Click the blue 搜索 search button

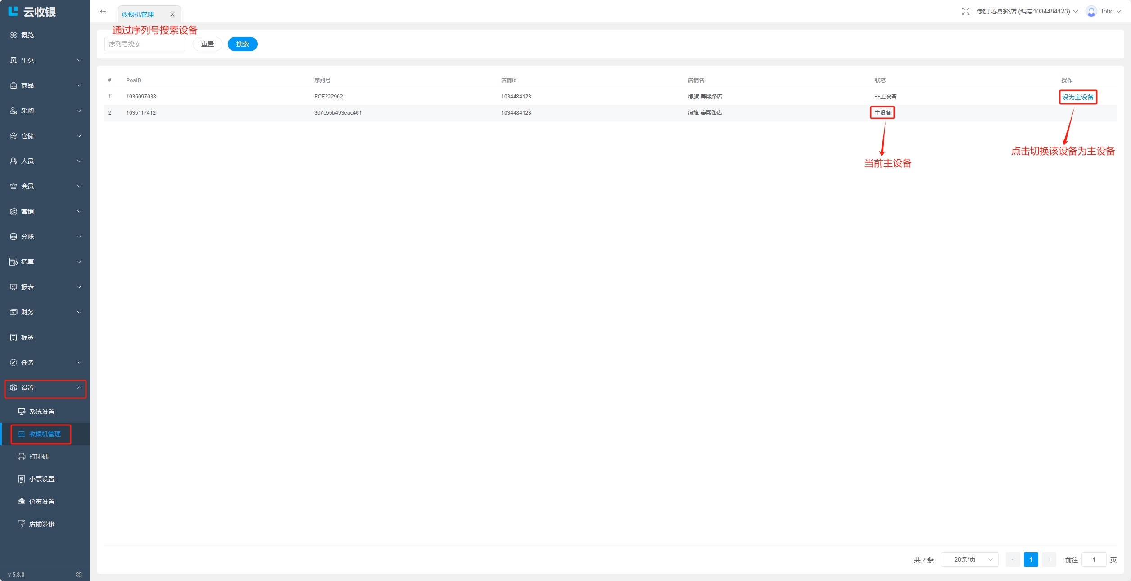click(x=242, y=44)
